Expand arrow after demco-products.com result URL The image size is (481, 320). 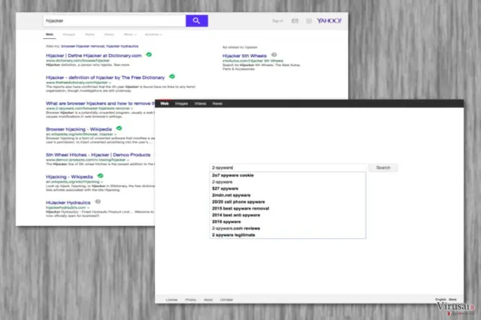[x=128, y=160]
